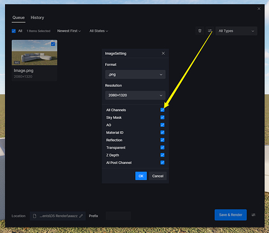Edit save location with pencil icon
Viewport: 269px width, 233px height.
[x=81, y=216]
